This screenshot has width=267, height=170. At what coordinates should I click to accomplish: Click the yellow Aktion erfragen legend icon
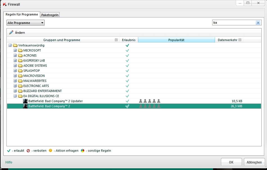tap(50, 150)
